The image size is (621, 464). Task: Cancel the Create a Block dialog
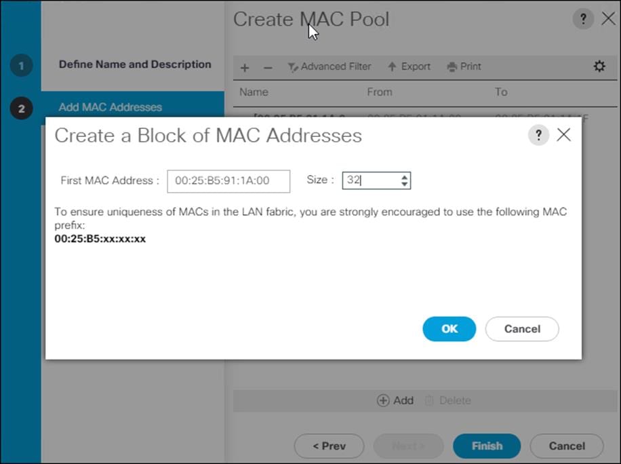(521, 328)
